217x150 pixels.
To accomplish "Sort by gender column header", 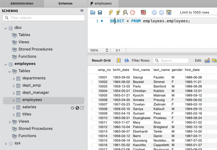I will [x=177, y=70].
